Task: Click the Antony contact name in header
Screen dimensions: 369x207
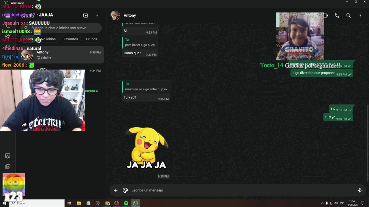Action: (130, 16)
